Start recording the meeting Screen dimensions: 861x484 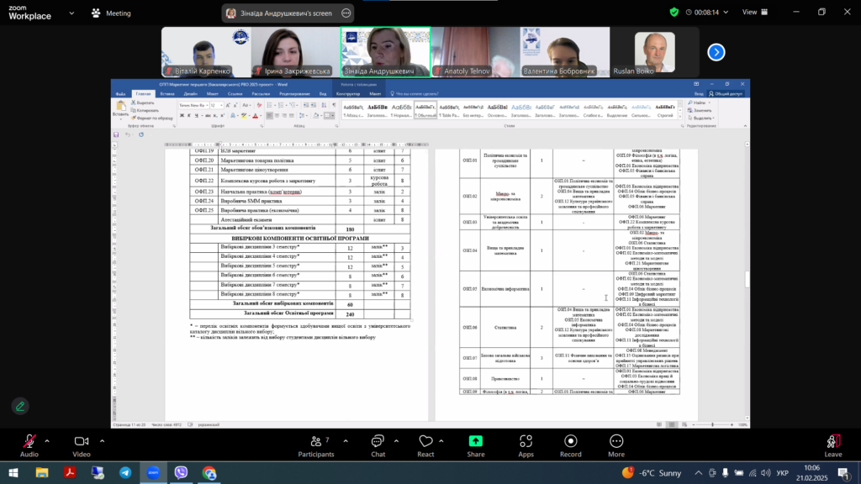[571, 445]
